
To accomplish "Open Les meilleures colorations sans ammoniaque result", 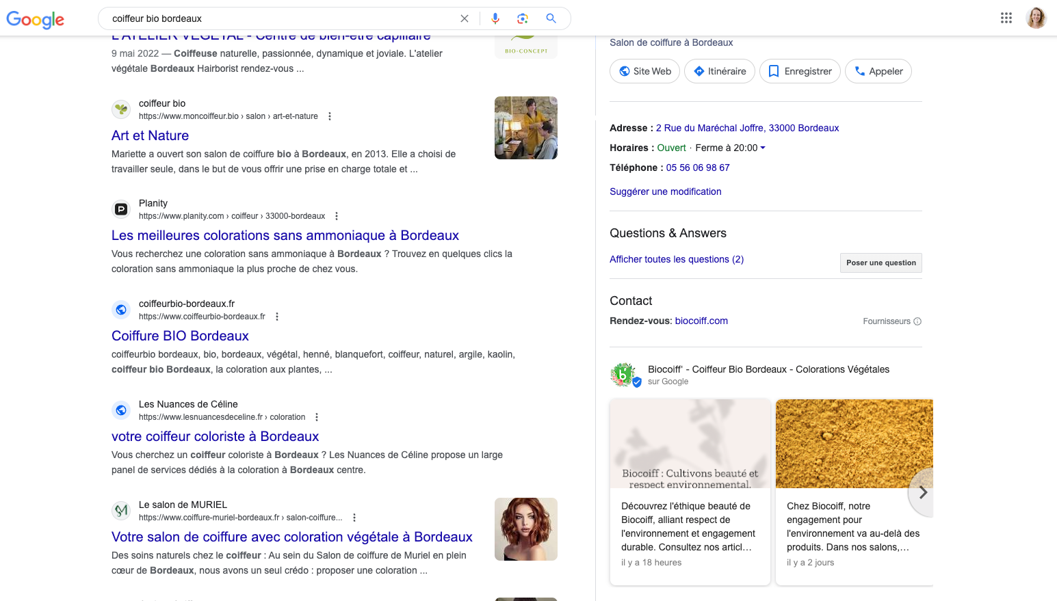I will click(x=285, y=235).
